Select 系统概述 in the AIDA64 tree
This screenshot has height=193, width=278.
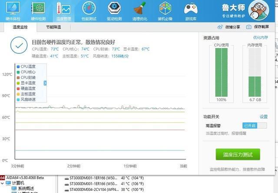[26, 189]
